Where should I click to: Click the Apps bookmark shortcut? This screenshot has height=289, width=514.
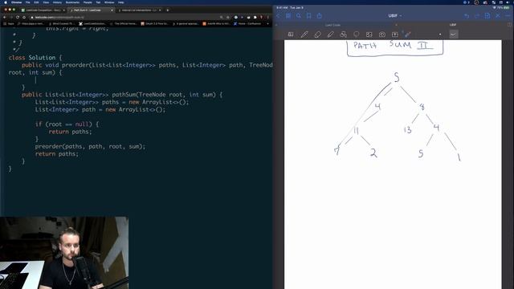(x=9, y=23)
